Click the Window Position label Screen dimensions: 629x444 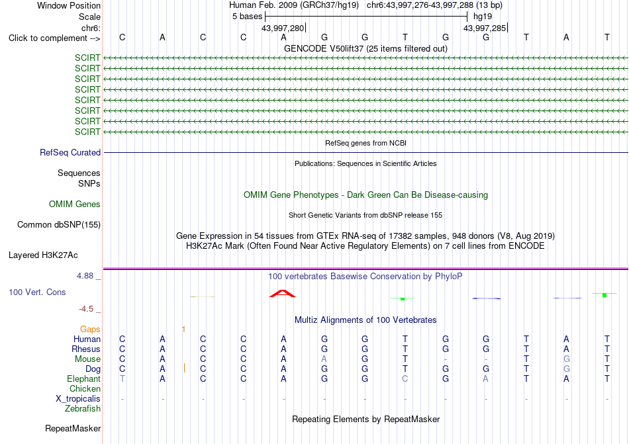tap(69, 5)
